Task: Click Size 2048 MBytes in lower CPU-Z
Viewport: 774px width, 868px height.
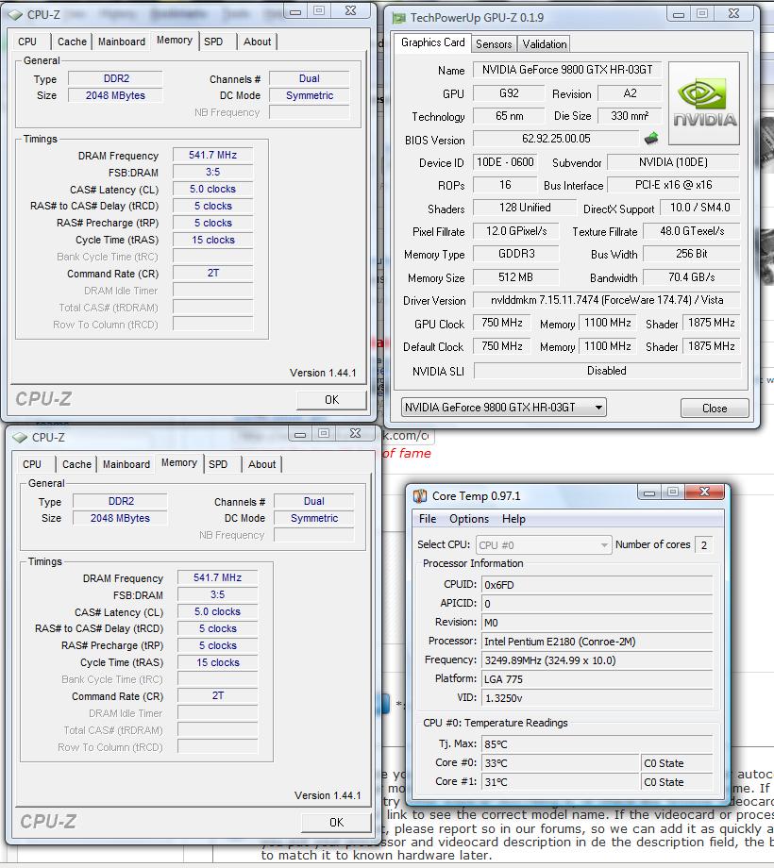Action: 120,519
